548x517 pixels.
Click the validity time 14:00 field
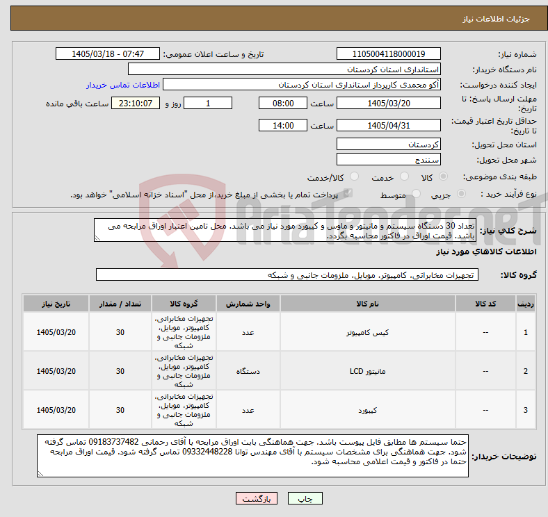(283, 125)
